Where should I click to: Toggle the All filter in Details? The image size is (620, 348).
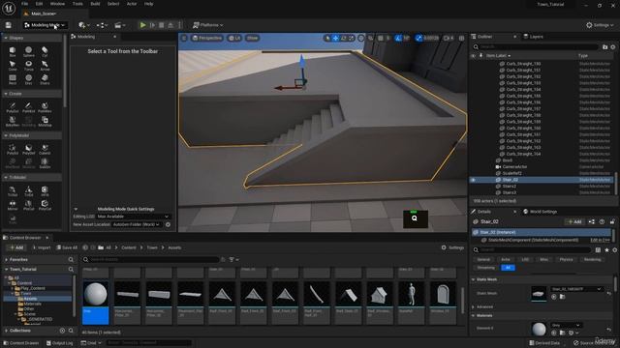click(508, 268)
